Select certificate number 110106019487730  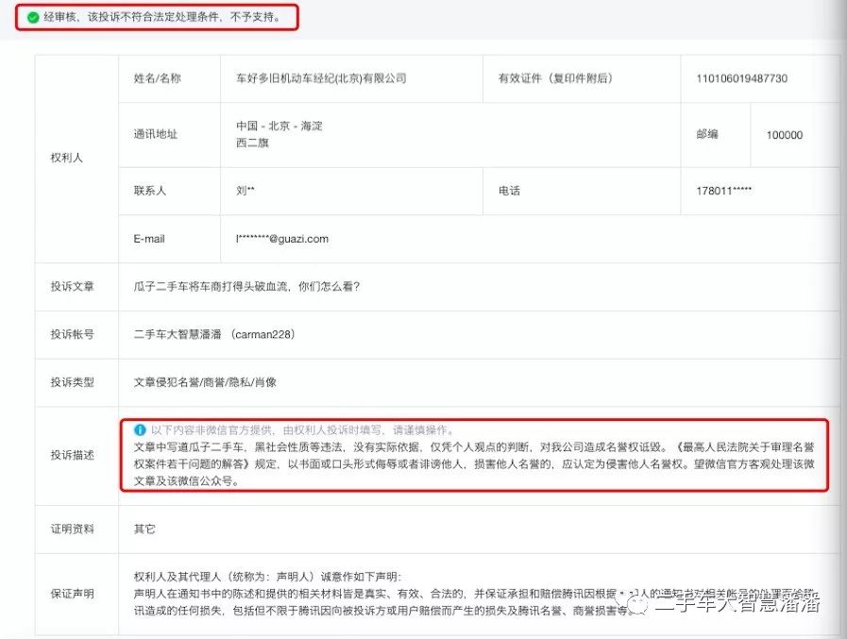coord(741,79)
